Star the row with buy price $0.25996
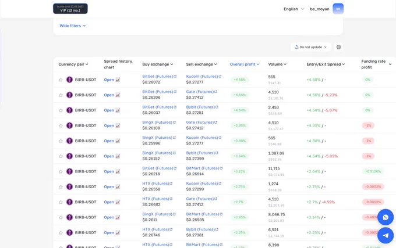The height and width of the screenshot is (248, 396). tap(61, 141)
